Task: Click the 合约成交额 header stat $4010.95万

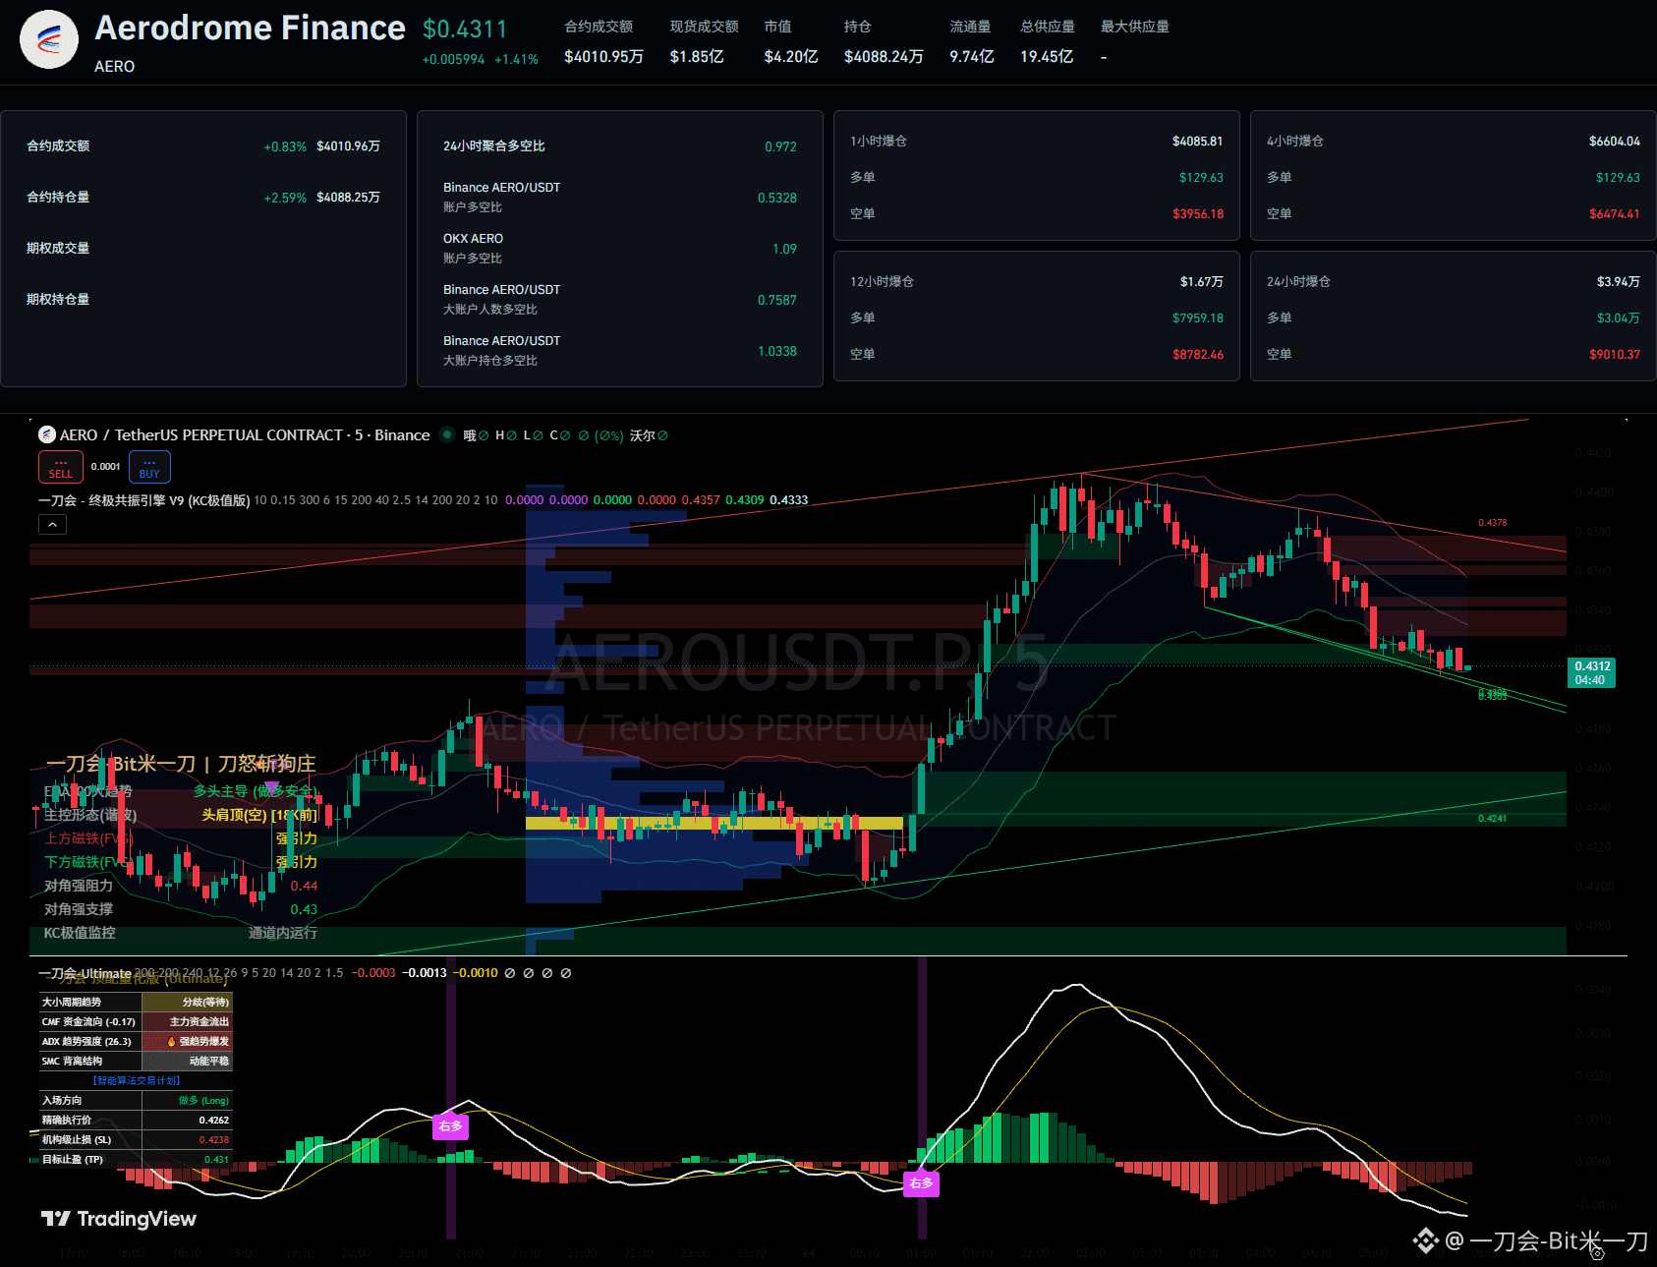Action: (x=603, y=57)
